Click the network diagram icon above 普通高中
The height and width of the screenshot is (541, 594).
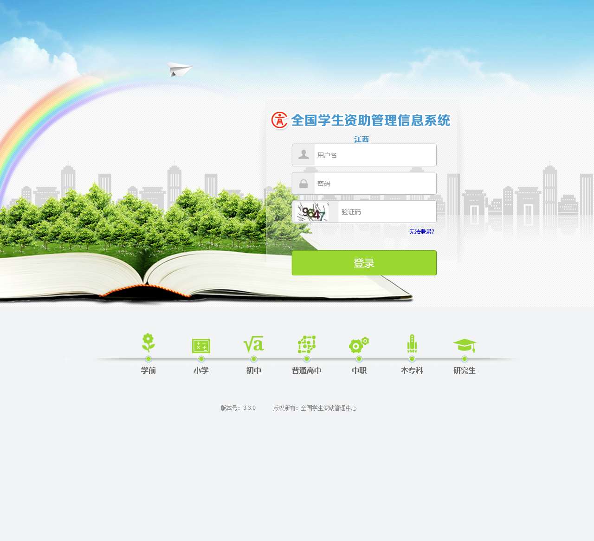click(x=306, y=344)
